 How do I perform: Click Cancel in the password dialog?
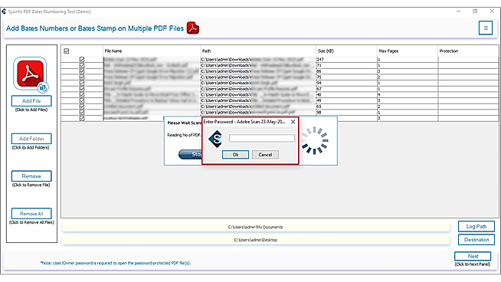[x=265, y=155]
